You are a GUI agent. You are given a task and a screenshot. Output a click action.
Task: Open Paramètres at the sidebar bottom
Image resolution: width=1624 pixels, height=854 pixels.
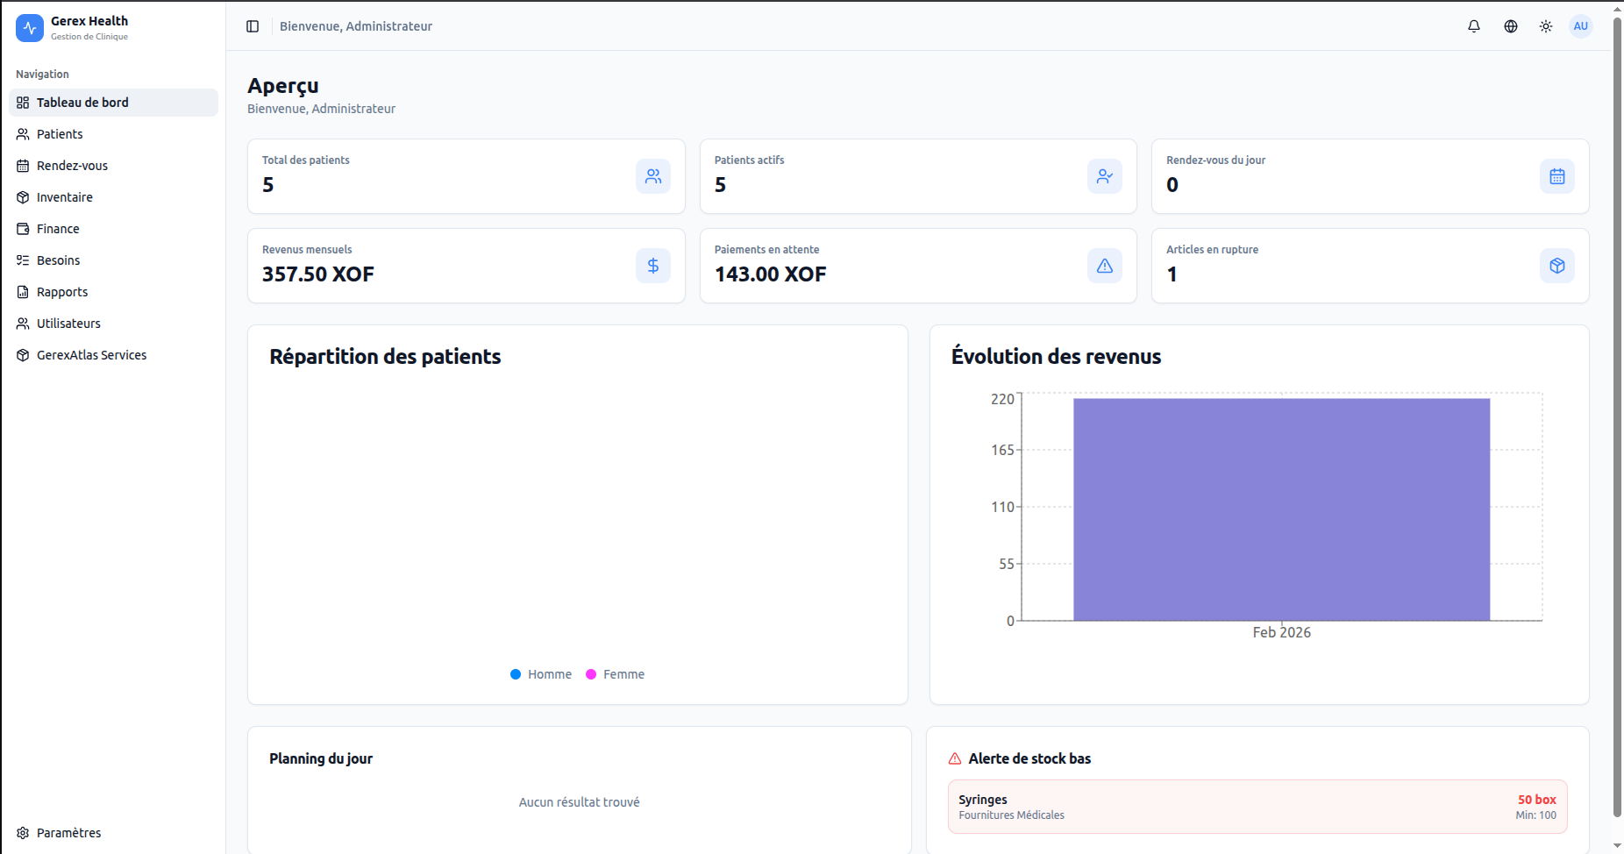pyautogui.click(x=68, y=833)
